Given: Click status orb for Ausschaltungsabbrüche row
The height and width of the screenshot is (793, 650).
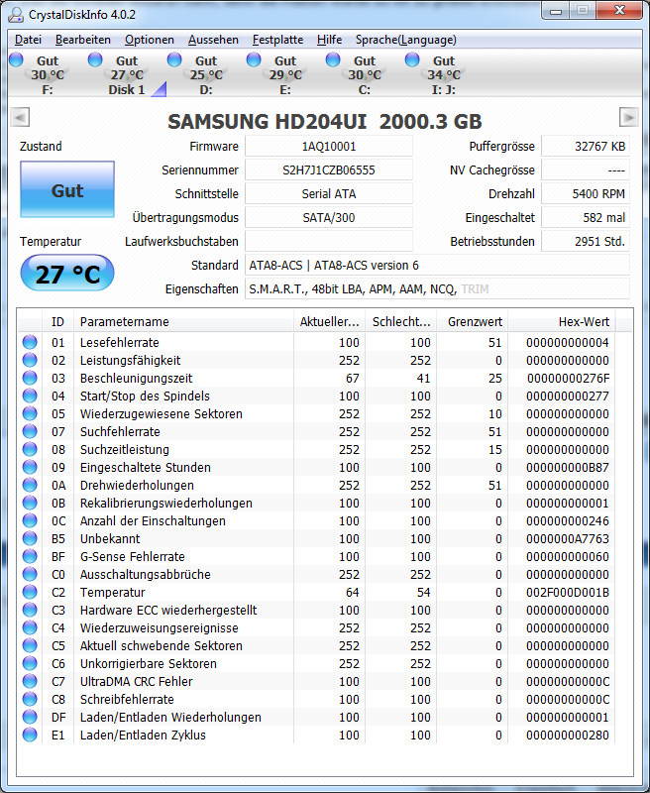Looking at the screenshot, I should coord(30,574).
